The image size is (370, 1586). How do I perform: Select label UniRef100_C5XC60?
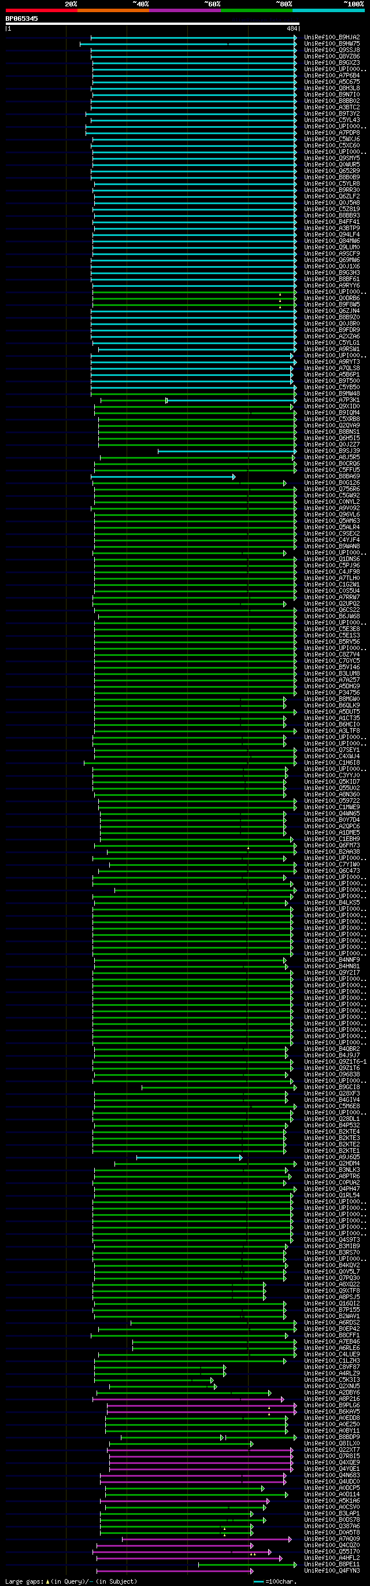pos(332,146)
